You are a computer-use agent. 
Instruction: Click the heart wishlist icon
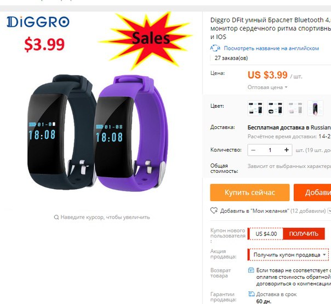(x=214, y=211)
